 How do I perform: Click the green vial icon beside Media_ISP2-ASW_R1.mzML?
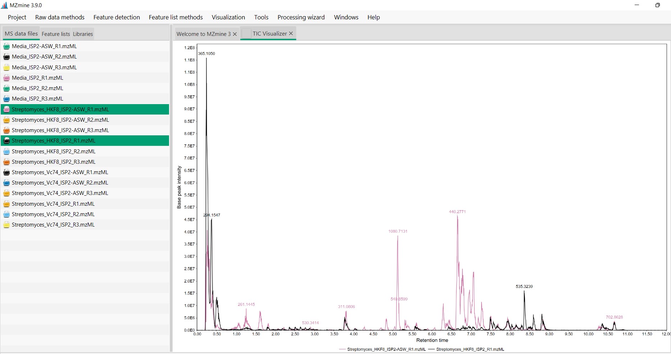pos(6,46)
